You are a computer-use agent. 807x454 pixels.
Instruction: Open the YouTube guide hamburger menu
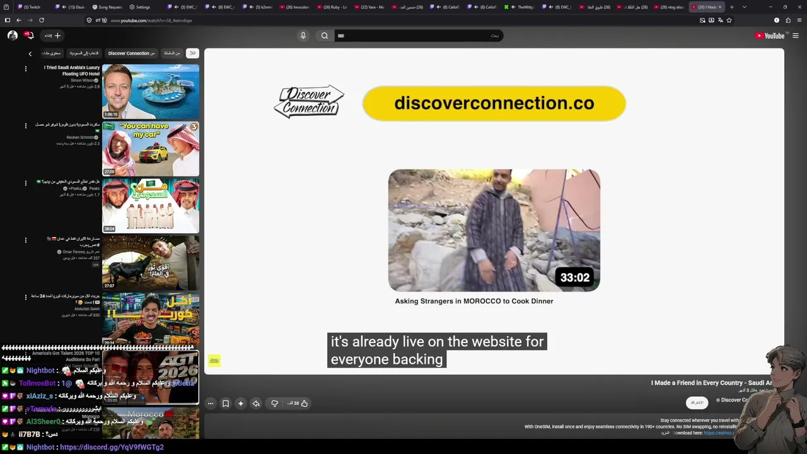tap(797, 36)
